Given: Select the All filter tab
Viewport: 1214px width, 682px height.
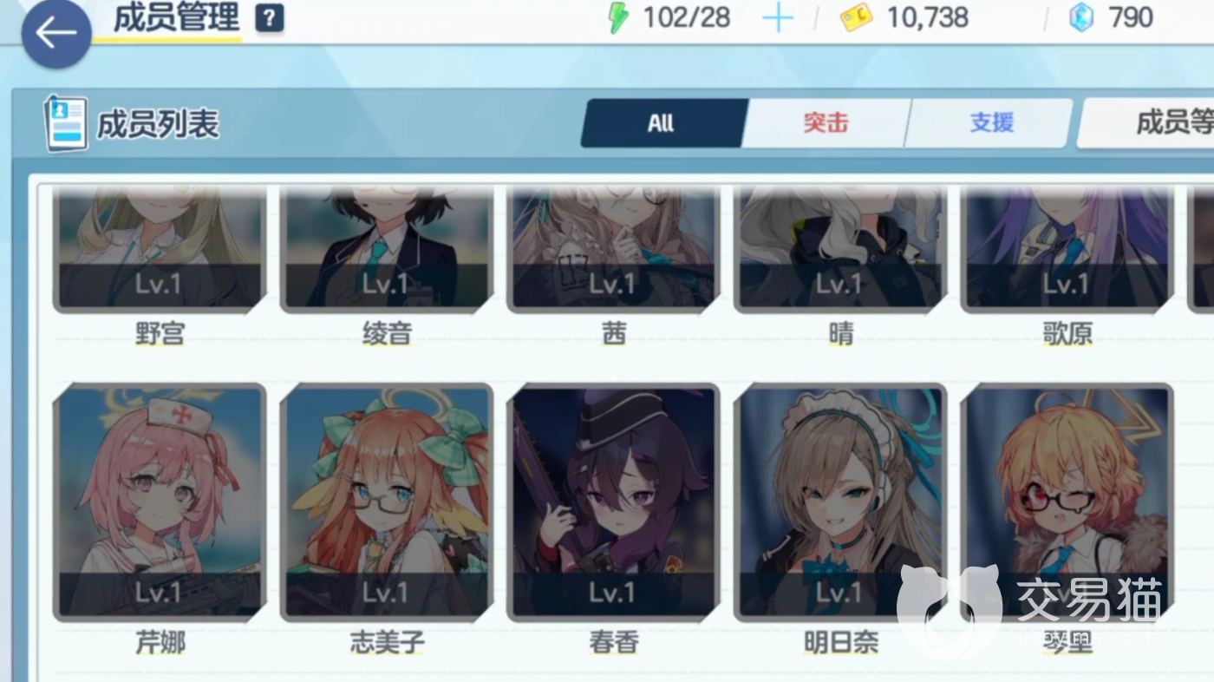Looking at the screenshot, I should [661, 123].
